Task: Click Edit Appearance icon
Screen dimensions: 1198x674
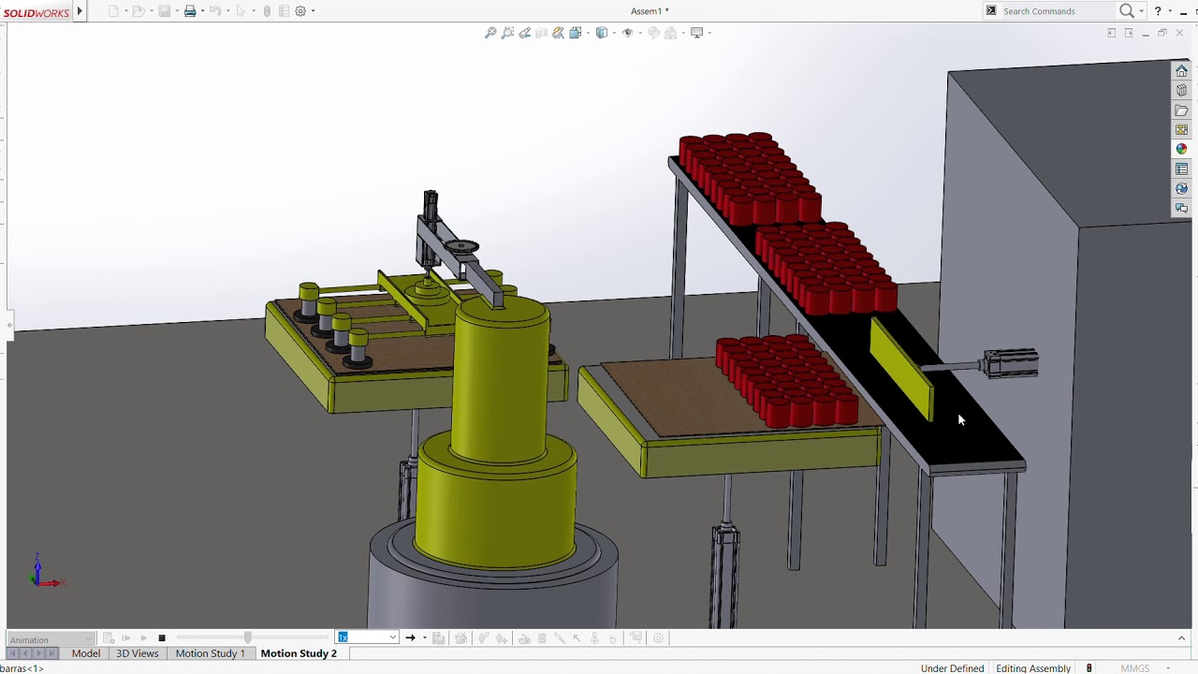Action: pos(653,33)
